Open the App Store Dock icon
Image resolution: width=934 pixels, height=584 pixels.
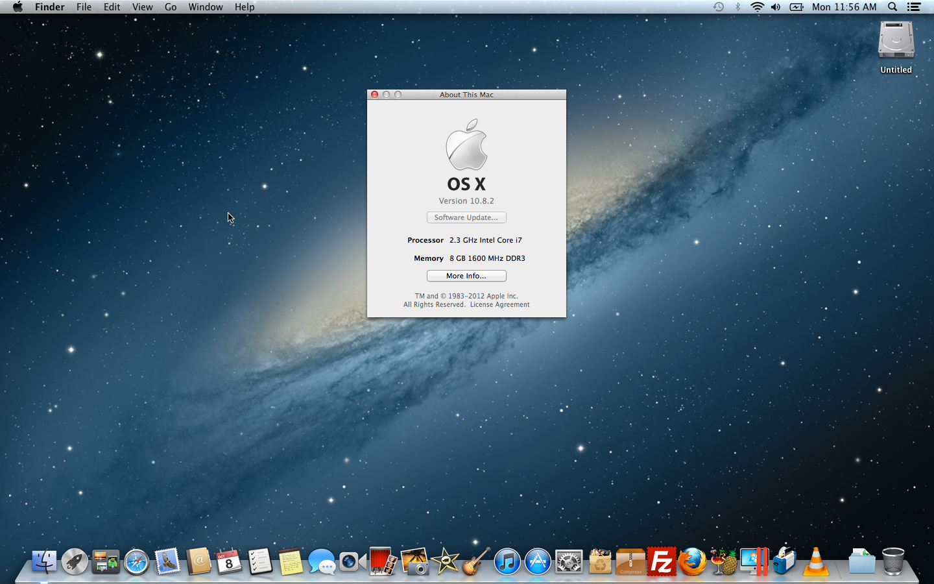538,562
